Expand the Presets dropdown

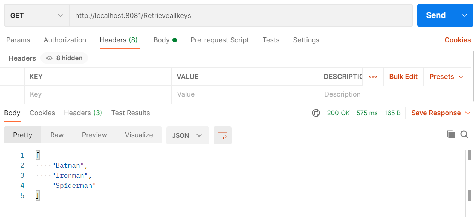(446, 77)
